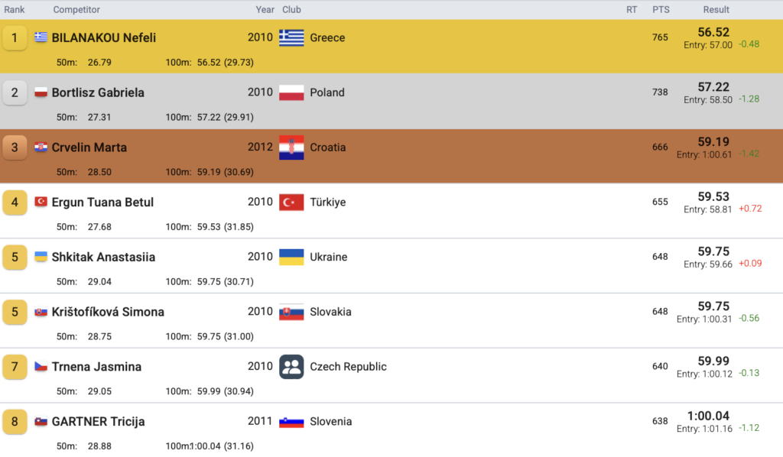Screen dimensions: 783x457
Task: Click the rank 1 gold badge
Action: tap(15, 37)
